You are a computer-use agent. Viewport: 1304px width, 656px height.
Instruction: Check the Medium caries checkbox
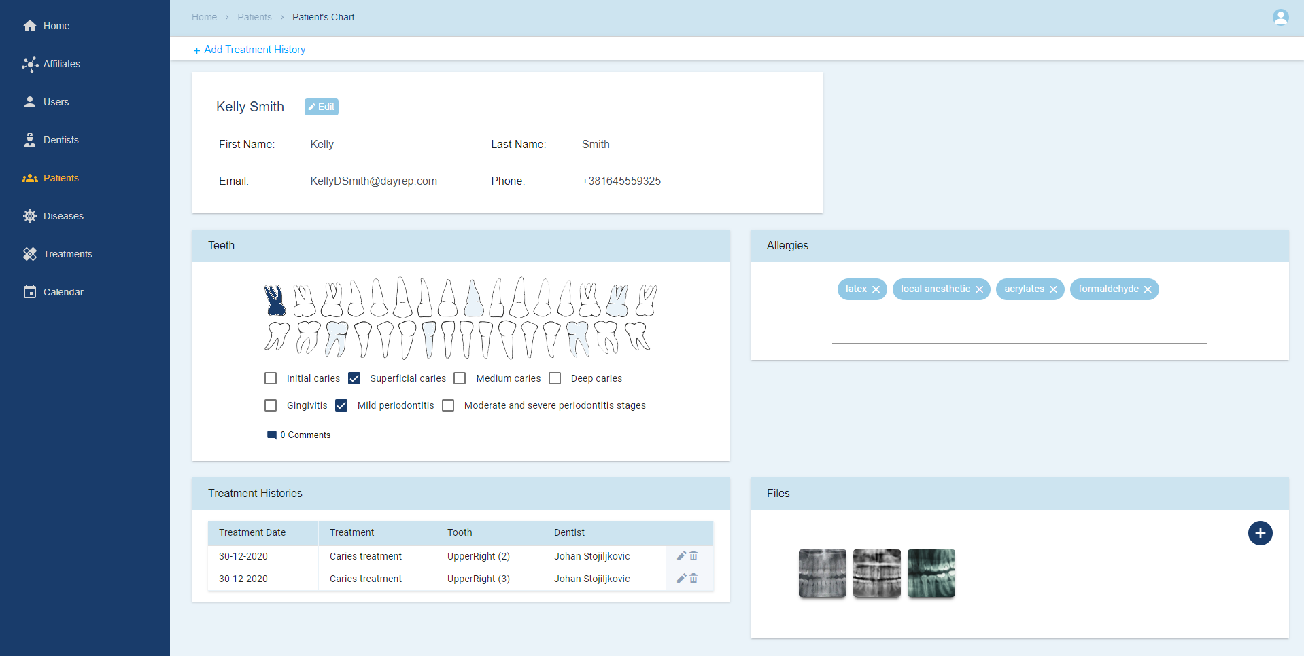pyautogui.click(x=460, y=378)
